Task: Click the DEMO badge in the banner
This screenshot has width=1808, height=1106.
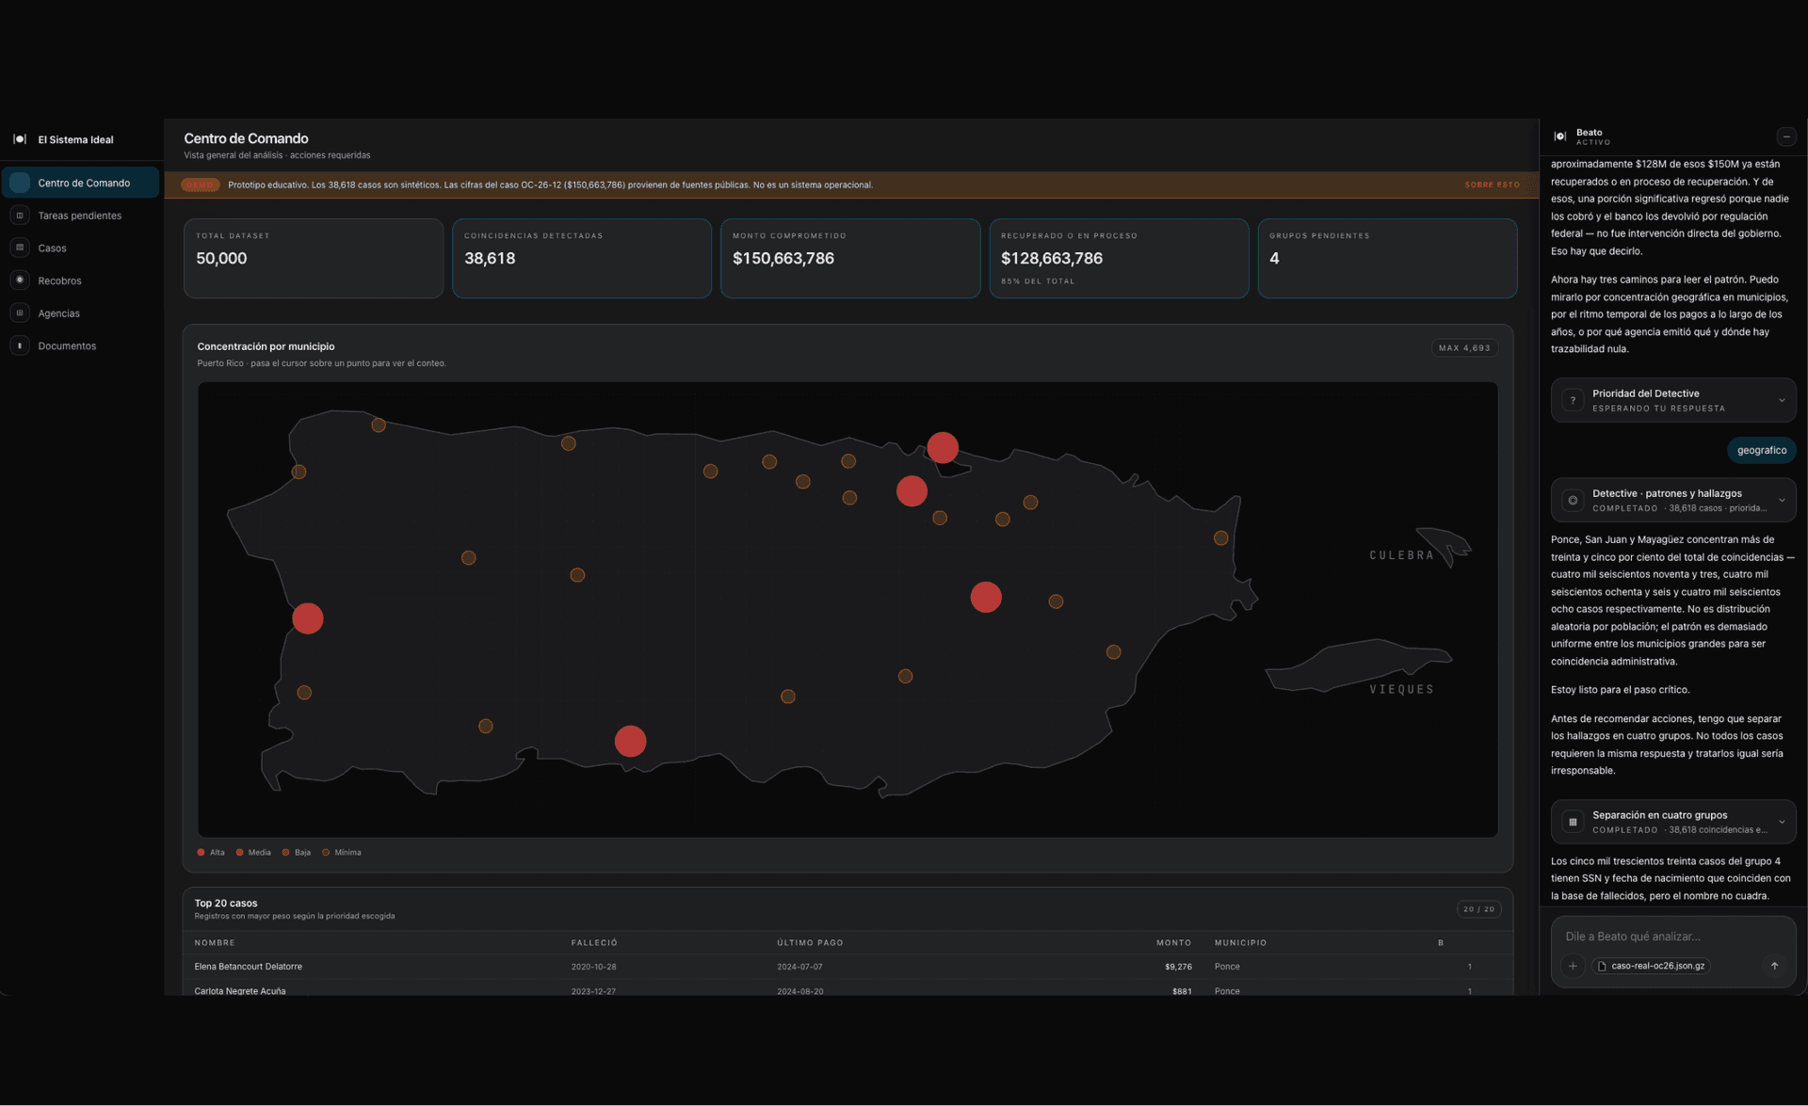Action: 200,184
